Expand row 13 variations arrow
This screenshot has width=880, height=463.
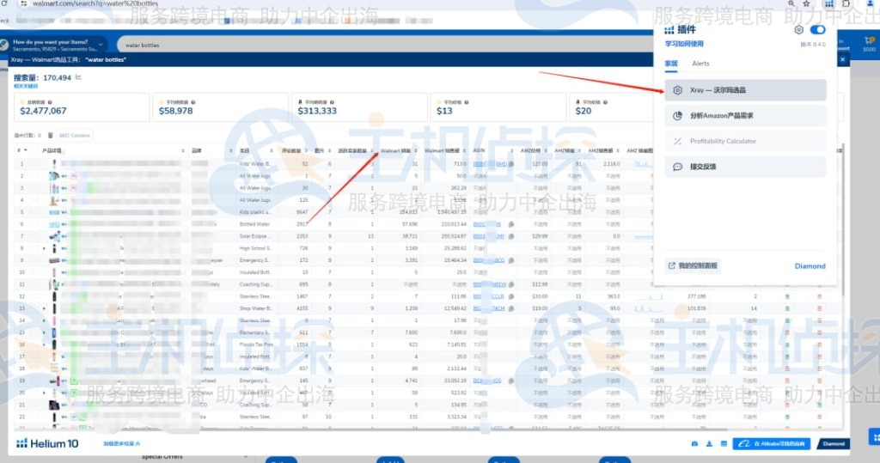pos(44,308)
